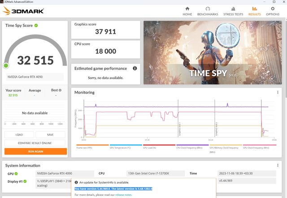Toggle the Frame rate (FPS) legend series
The image size is (287, 198).
(x=85, y=147)
